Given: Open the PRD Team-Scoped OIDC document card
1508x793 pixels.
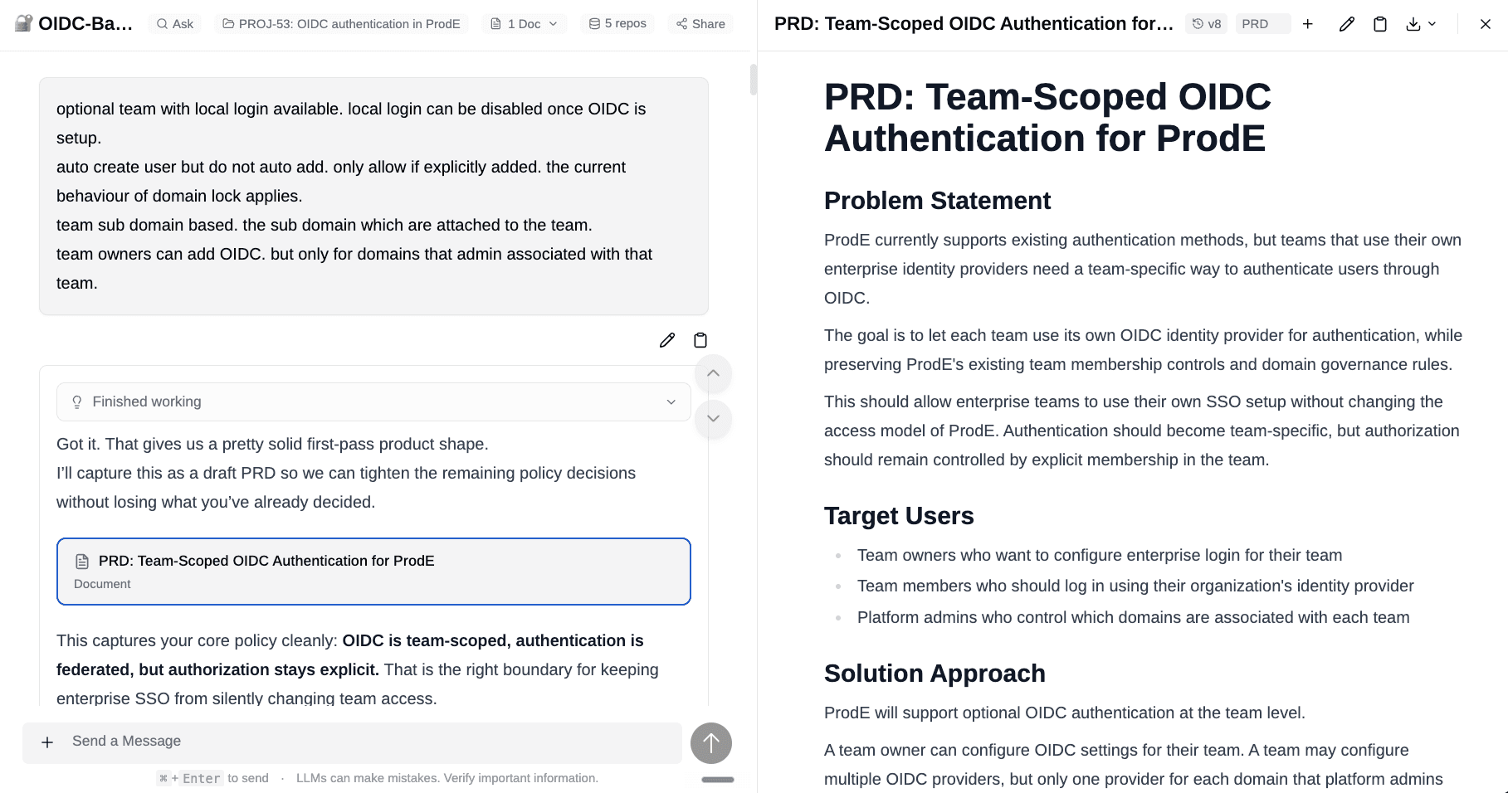Looking at the screenshot, I should pos(373,572).
